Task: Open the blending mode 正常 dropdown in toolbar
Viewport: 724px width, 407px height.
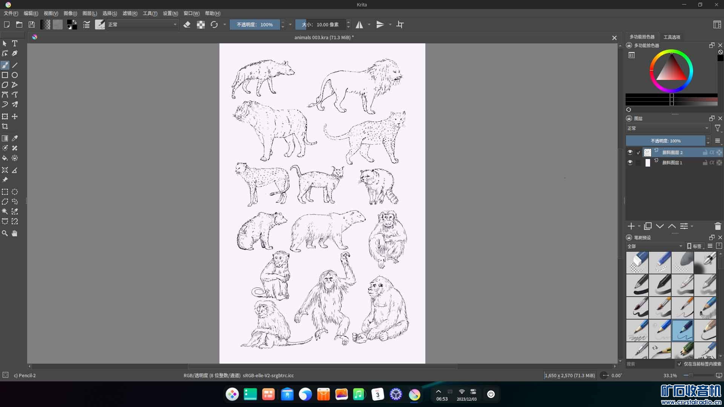Action: click(x=142, y=25)
